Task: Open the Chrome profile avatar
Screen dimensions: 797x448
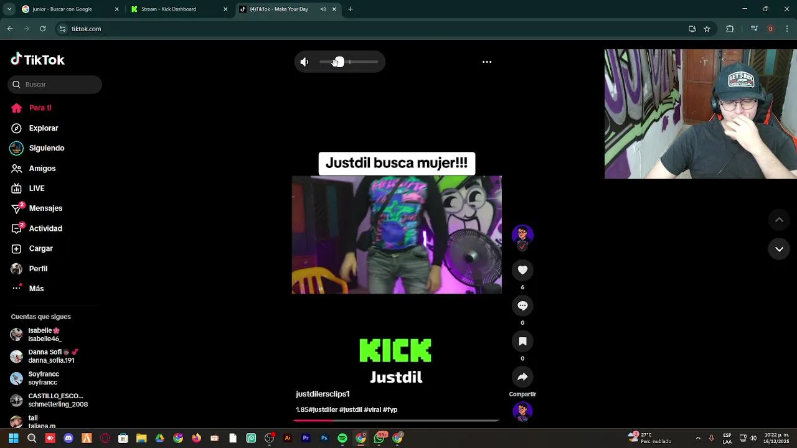Action: pyautogui.click(x=770, y=29)
